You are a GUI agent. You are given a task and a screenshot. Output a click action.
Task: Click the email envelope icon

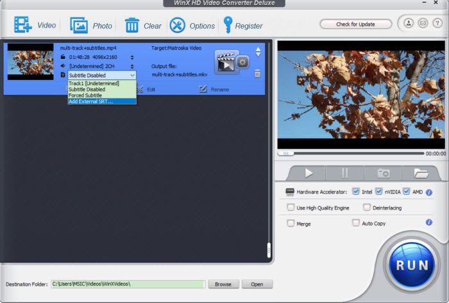pyautogui.click(x=423, y=23)
